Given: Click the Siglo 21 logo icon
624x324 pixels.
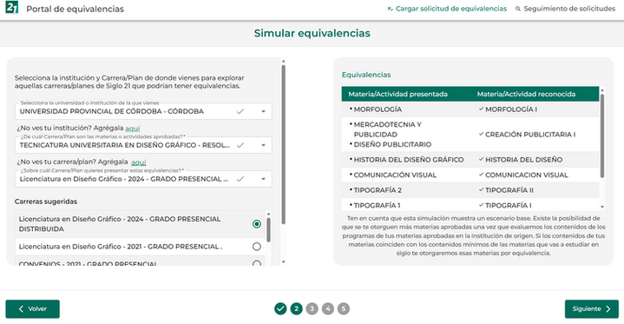Looking at the screenshot, I should (x=12, y=7).
